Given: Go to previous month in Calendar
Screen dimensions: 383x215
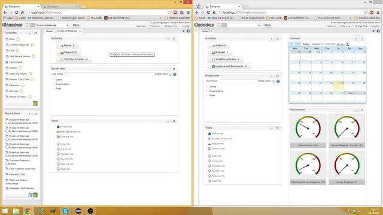Looking at the screenshot, I should pos(291,44).
